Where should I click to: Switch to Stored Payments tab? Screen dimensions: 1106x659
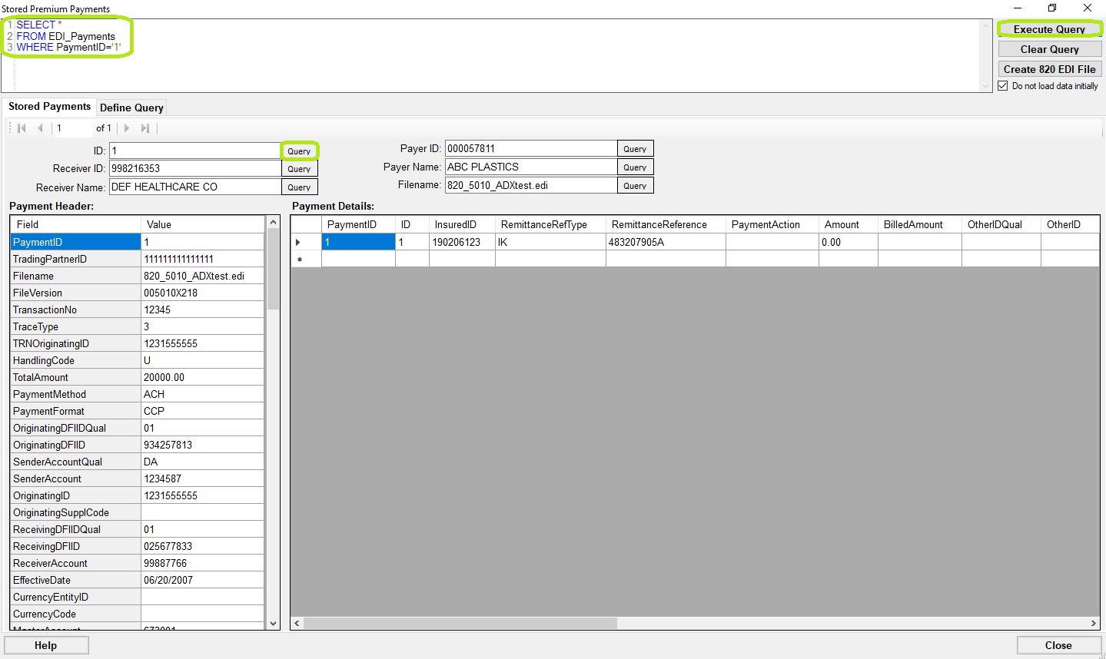coord(49,107)
